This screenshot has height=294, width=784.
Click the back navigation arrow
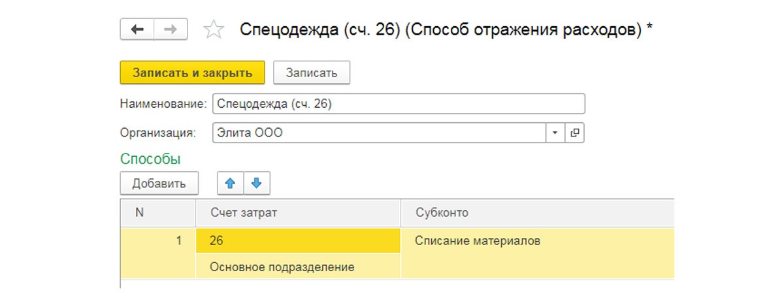coord(137,29)
